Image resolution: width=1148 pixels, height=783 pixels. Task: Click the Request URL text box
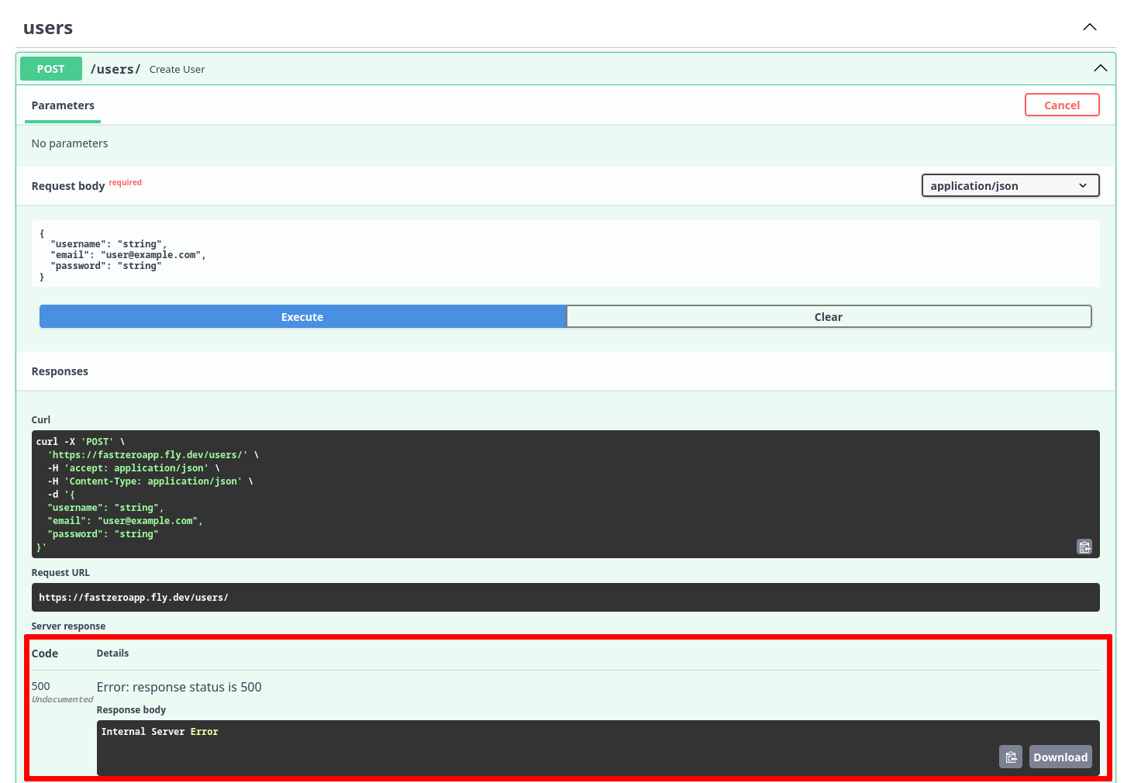click(564, 597)
